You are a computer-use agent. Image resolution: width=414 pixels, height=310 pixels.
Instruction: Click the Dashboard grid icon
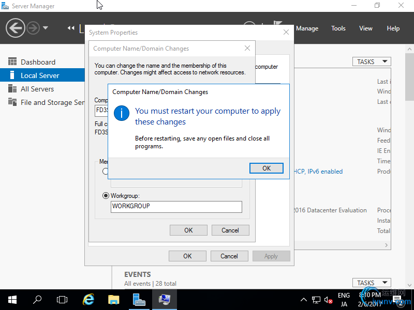[12, 61]
